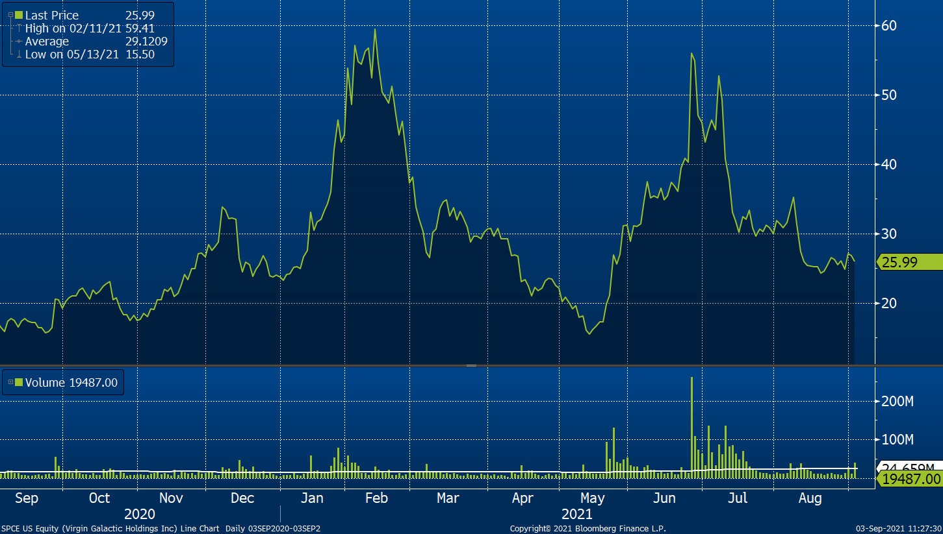Click the 59.41 high value
The image size is (943, 534).
(x=140, y=29)
